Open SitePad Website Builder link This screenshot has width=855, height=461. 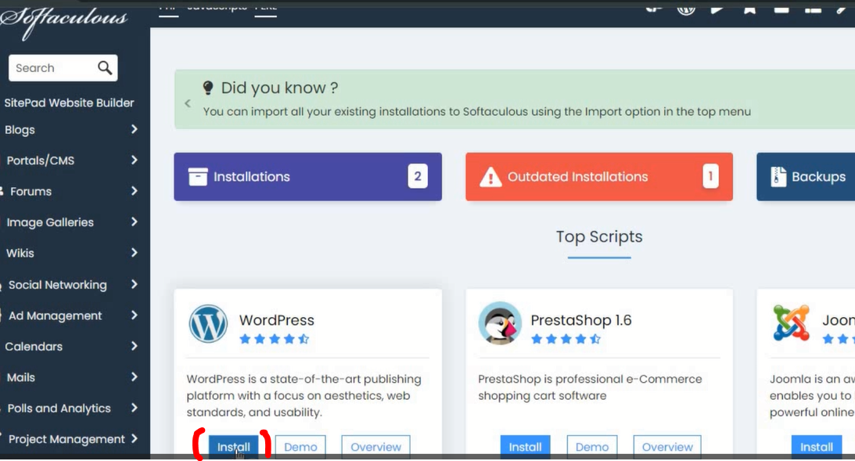(69, 103)
